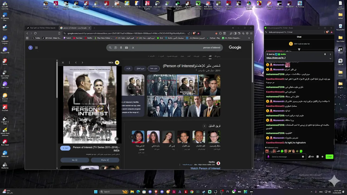Switch to TikTok Search tab

click(42, 28)
